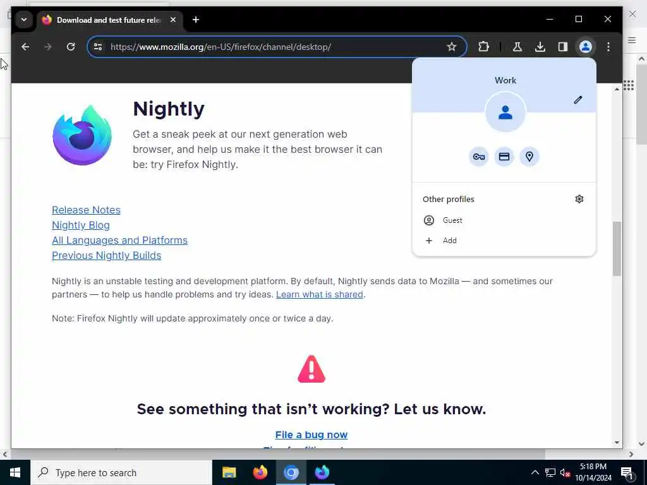Select the Download and test future releases tab

point(109,20)
